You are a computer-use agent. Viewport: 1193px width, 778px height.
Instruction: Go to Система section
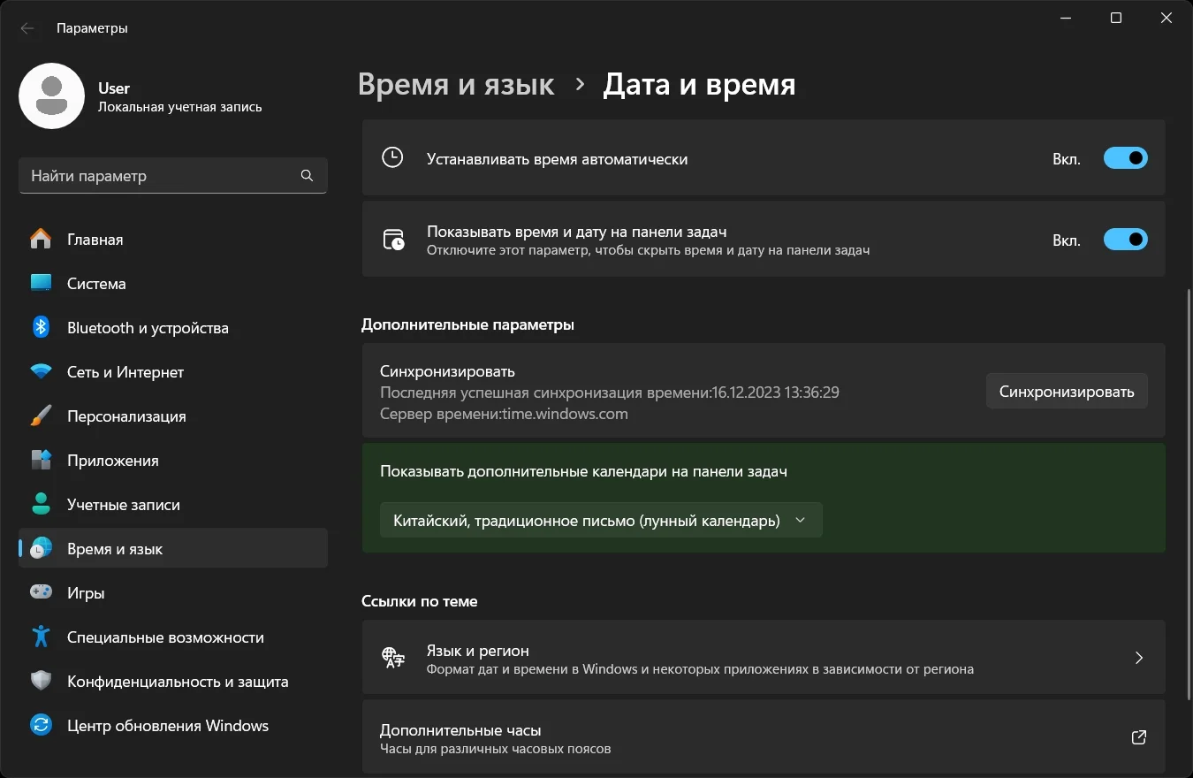point(173,284)
